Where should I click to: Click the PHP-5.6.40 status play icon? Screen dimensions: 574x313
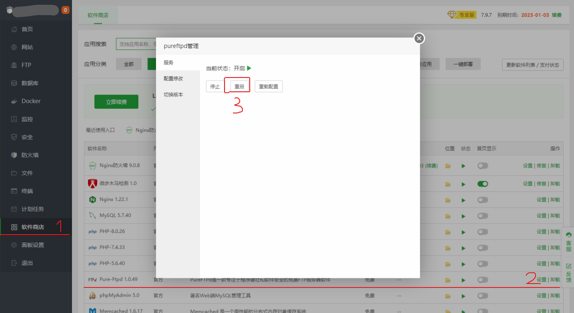tap(463, 264)
